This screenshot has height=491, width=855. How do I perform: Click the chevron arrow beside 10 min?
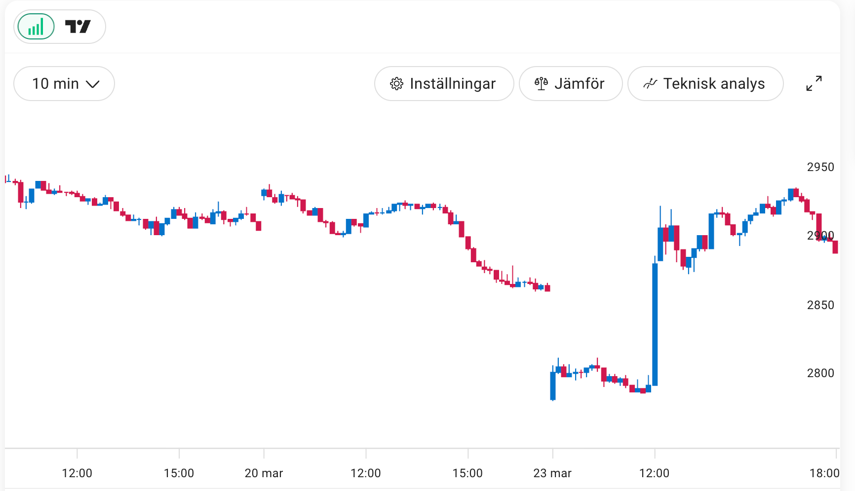pyautogui.click(x=93, y=84)
